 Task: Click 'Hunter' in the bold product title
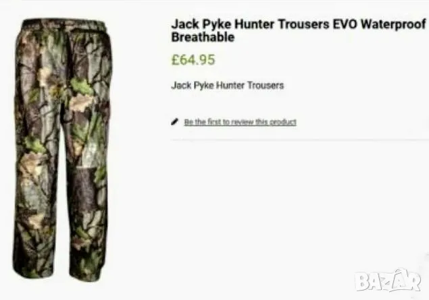point(255,24)
